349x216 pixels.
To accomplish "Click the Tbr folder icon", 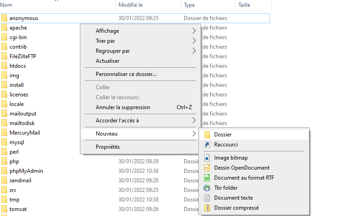I will pyautogui.click(x=207, y=188).
